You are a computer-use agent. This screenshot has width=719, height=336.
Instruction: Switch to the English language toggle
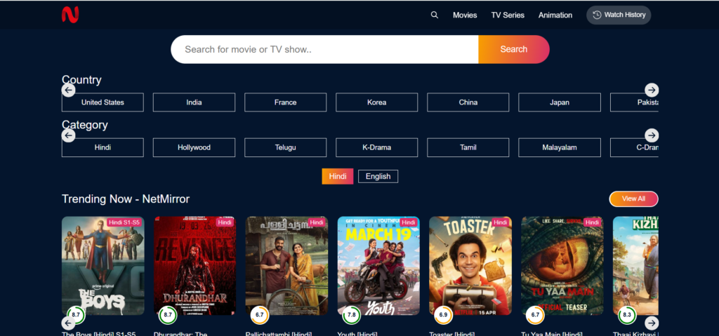[x=378, y=177]
